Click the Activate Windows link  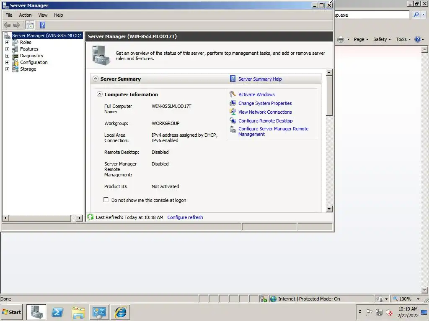pyautogui.click(x=256, y=94)
